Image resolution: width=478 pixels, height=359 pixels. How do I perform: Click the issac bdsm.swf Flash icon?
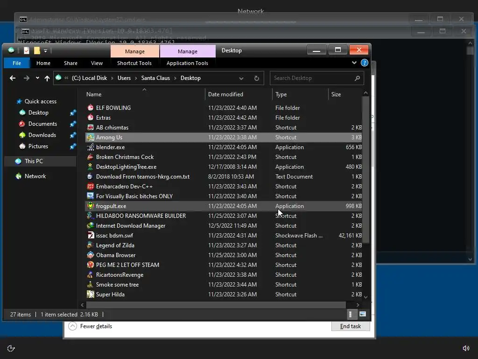[x=90, y=236]
